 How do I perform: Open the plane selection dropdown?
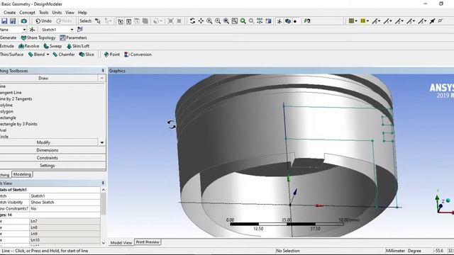click(24, 30)
